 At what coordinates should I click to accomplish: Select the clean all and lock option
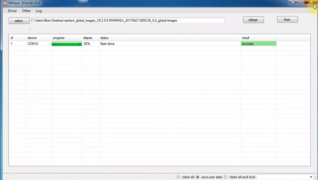[239, 177]
